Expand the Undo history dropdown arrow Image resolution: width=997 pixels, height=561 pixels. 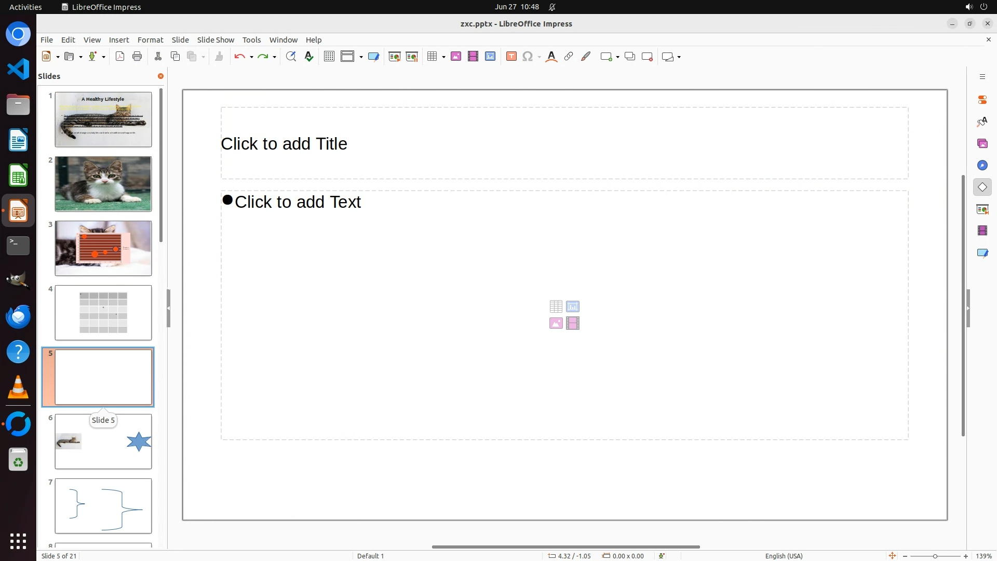pos(251,57)
